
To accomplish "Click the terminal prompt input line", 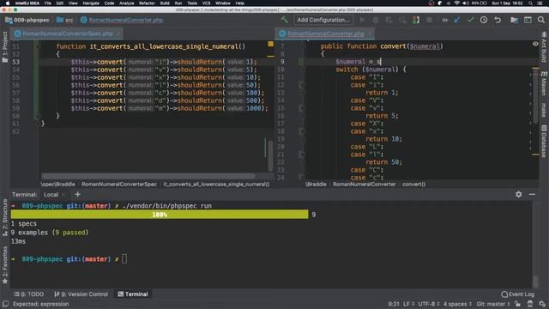I will pyautogui.click(x=124, y=259).
